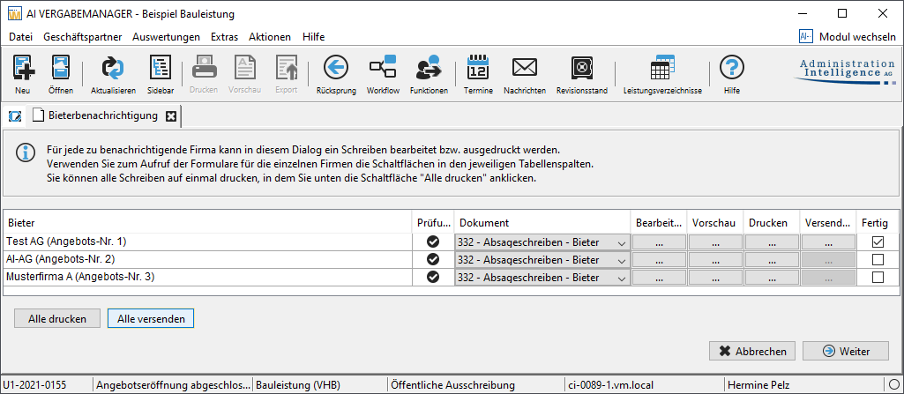Click the Export toolbar icon

click(x=286, y=69)
